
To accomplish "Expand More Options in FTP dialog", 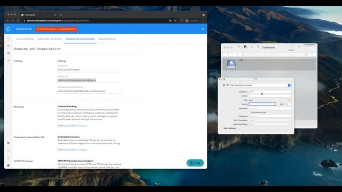I will coord(229,128).
